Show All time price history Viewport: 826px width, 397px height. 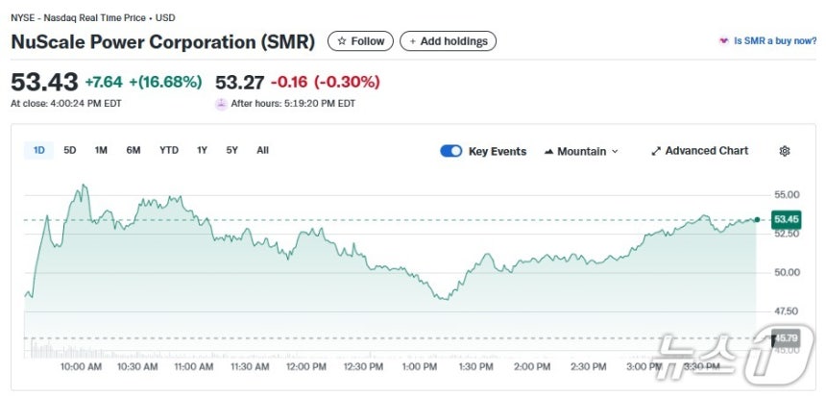pos(263,150)
